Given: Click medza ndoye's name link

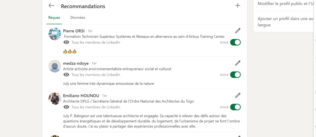Looking at the screenshot, I should point(76,63).
